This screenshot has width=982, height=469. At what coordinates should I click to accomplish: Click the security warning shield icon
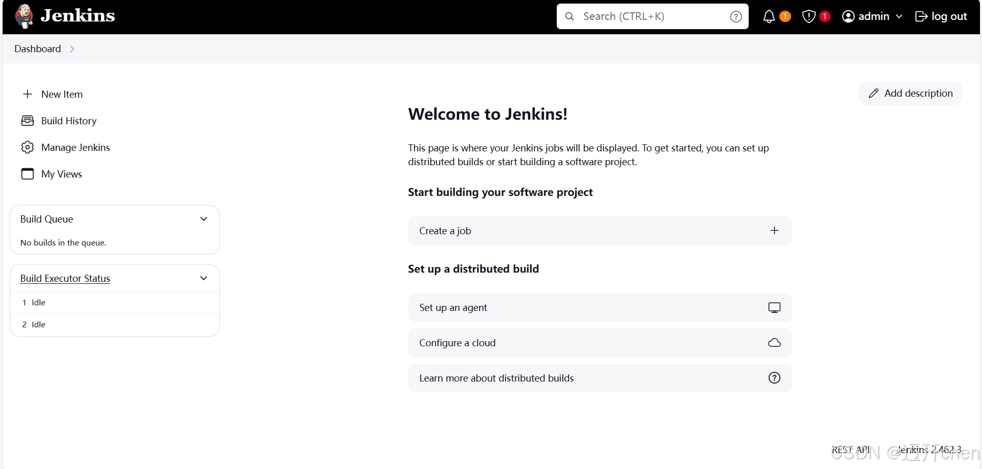pos(809,16)
